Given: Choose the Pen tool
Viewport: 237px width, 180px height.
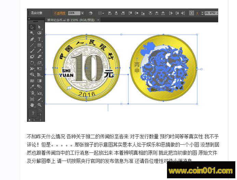Looking at the screenshot, I should pos(32,39).
